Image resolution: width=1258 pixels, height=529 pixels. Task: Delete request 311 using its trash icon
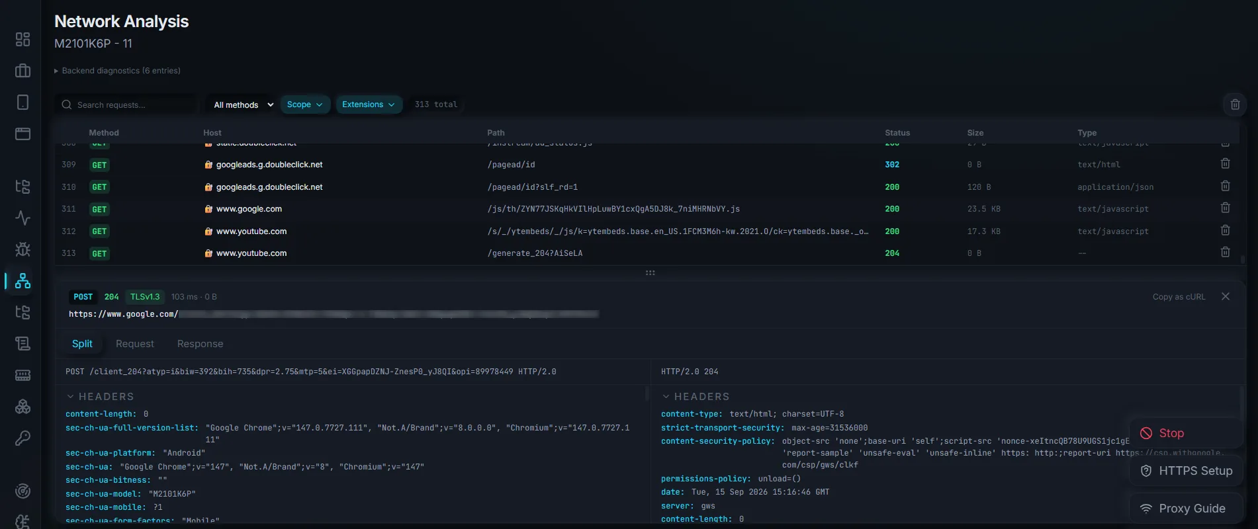(x=1225, y=208)
